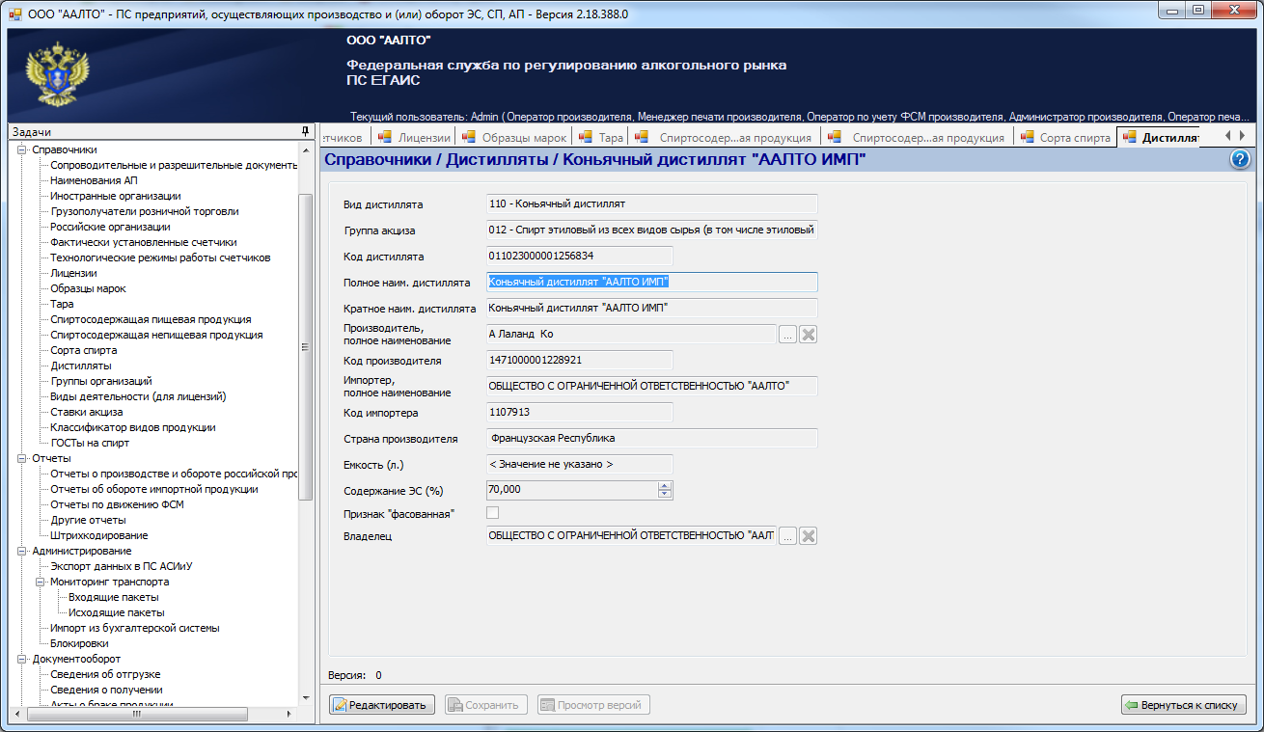This screenshot has width=1264, height=732.
Task: Click the Код дистиллята field
Action: click(579, 257)
